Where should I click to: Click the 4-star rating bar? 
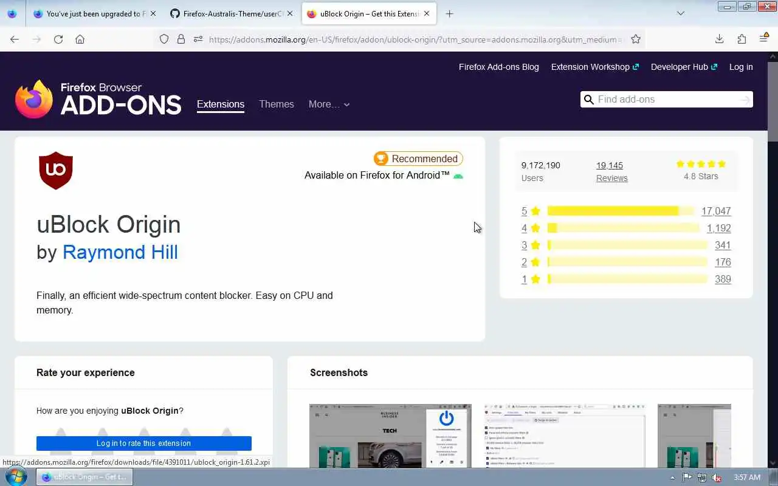tap(624, 228)
